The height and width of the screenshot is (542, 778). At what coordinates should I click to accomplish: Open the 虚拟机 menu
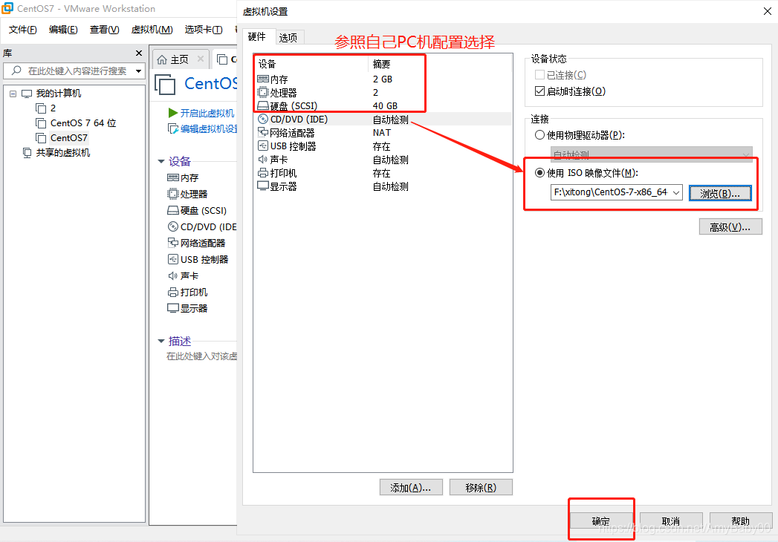(152, 30)
